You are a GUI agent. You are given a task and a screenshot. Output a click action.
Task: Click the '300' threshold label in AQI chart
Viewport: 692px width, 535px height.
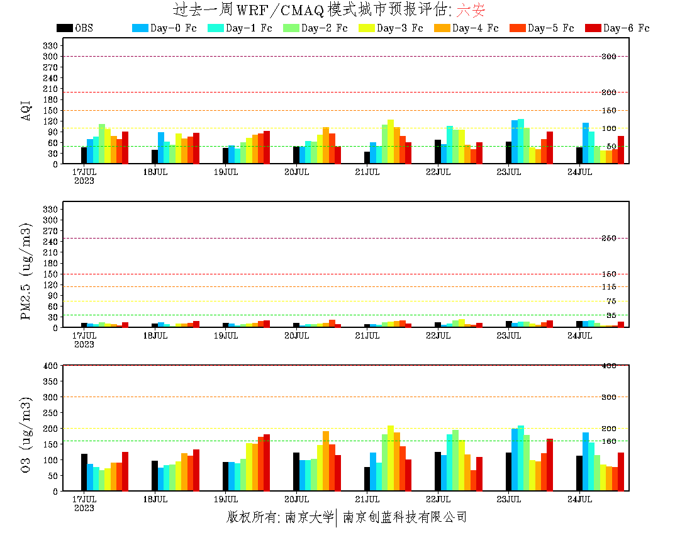click(608, 57)
